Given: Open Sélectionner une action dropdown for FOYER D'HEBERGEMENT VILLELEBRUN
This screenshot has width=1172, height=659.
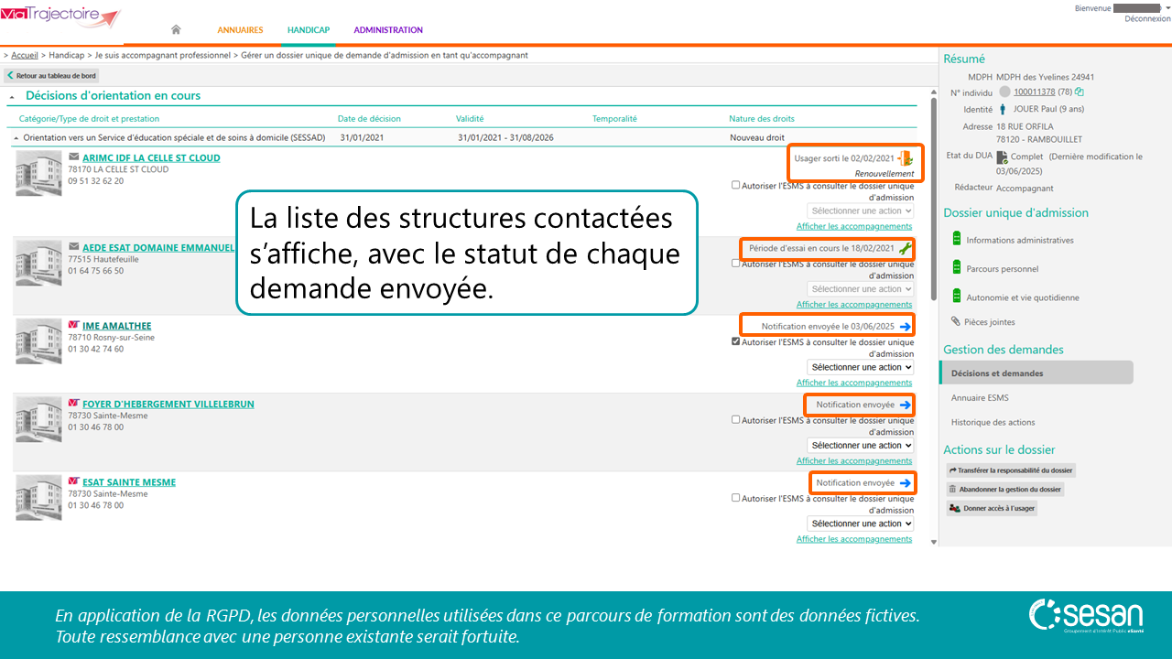Looking at the screenshot, I should point(861,446).
